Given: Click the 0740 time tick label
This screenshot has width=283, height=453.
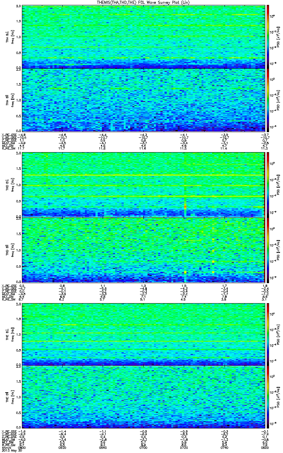Looking at the screenshot, I should coord(224,448).
